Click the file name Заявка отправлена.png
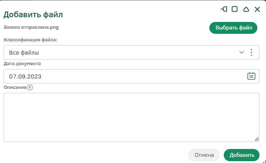 (x=31, y=27)
